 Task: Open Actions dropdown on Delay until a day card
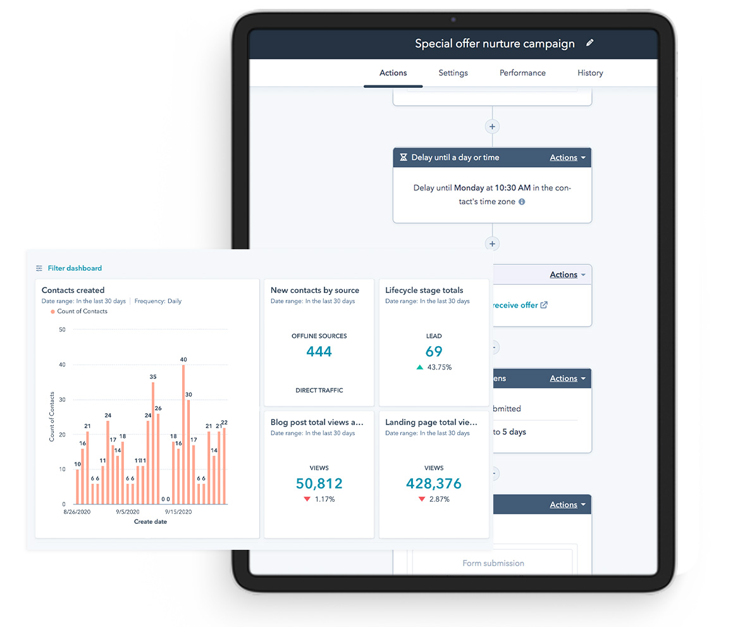(567, 158)
